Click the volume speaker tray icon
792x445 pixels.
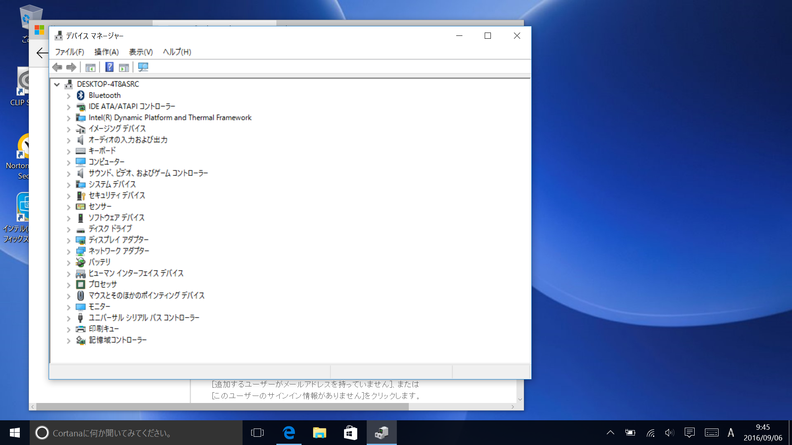pyautogui.click(x=669, y=433)
